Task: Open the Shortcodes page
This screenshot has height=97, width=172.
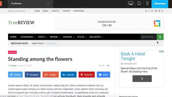Action: point(79,11)
